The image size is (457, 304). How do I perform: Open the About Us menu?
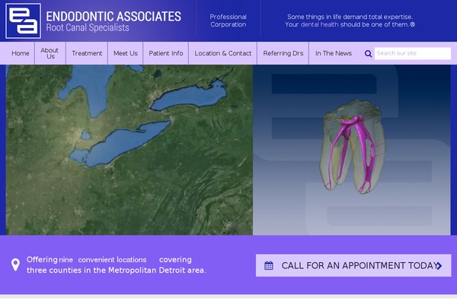point(50,53)
